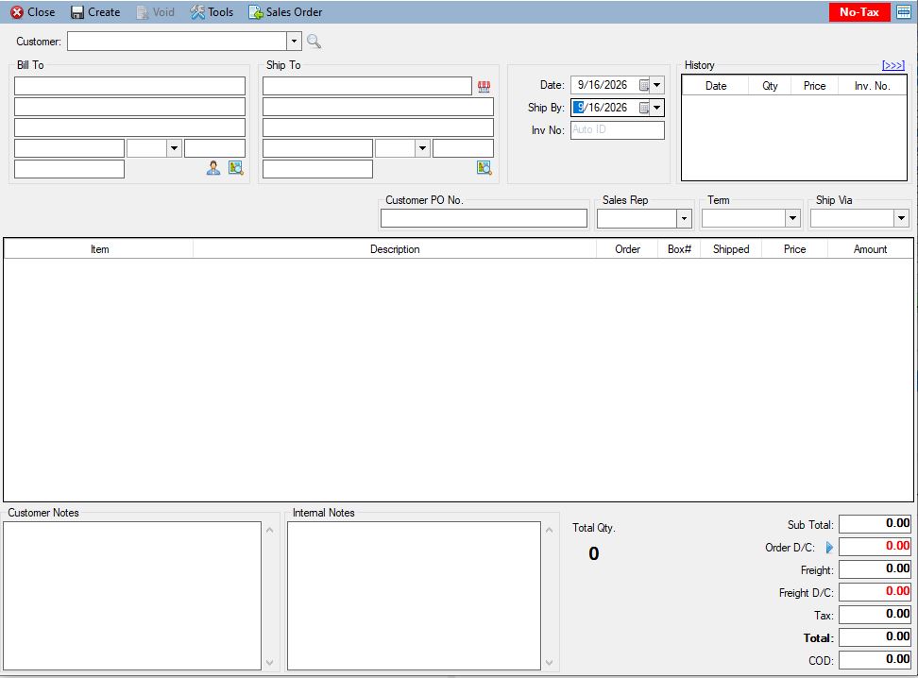Click the Close toolbar button

coord(33,11)
